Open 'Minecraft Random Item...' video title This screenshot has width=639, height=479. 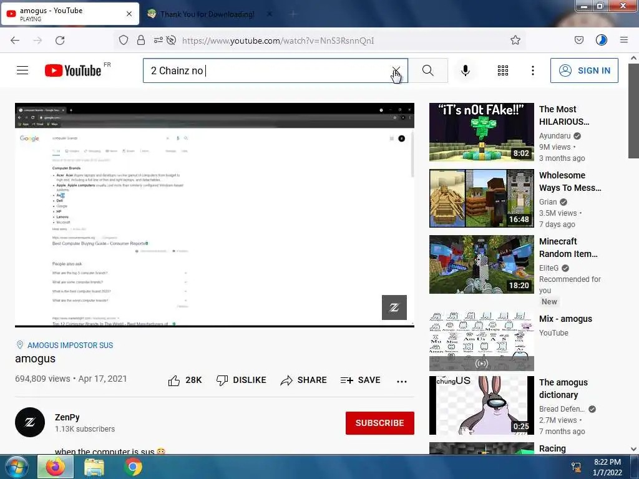[x=568, y=247]
